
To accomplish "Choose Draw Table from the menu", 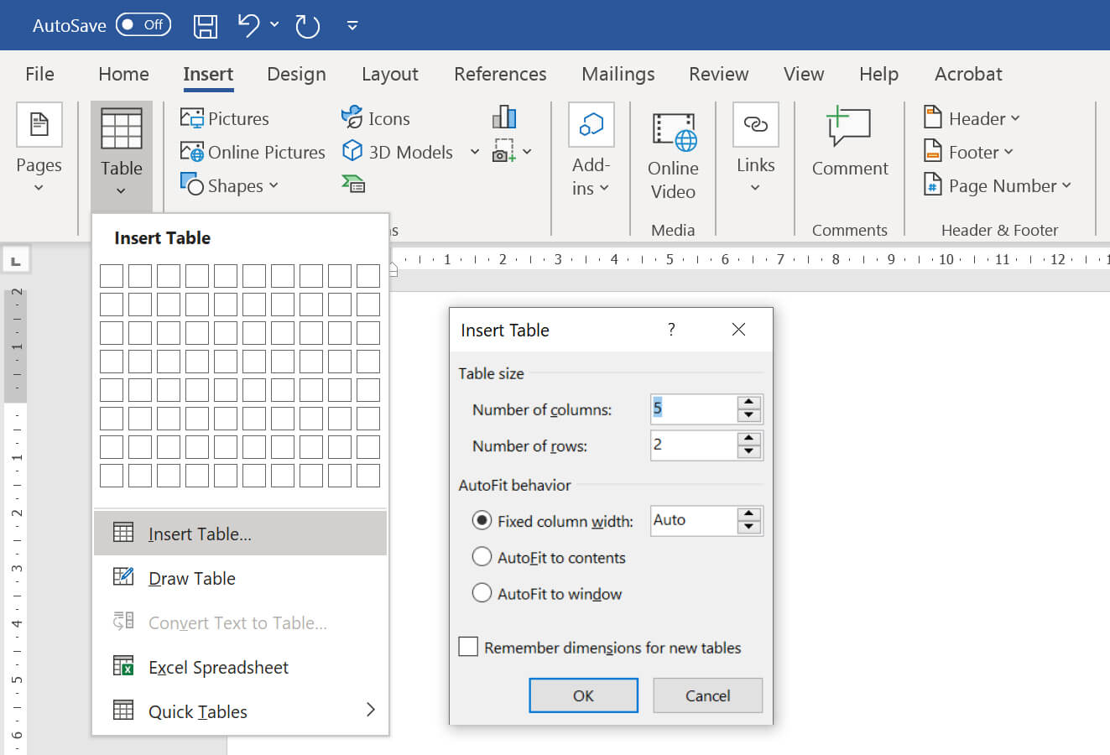I will point(240,578).
